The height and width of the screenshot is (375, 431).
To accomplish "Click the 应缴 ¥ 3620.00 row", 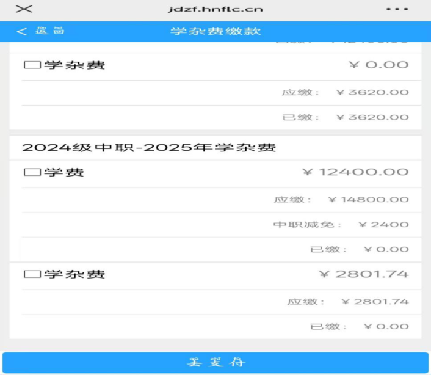I will (x=222, y=93).
